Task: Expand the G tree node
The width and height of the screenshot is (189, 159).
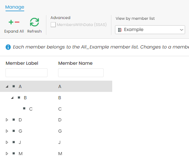Action: [7, 131]
